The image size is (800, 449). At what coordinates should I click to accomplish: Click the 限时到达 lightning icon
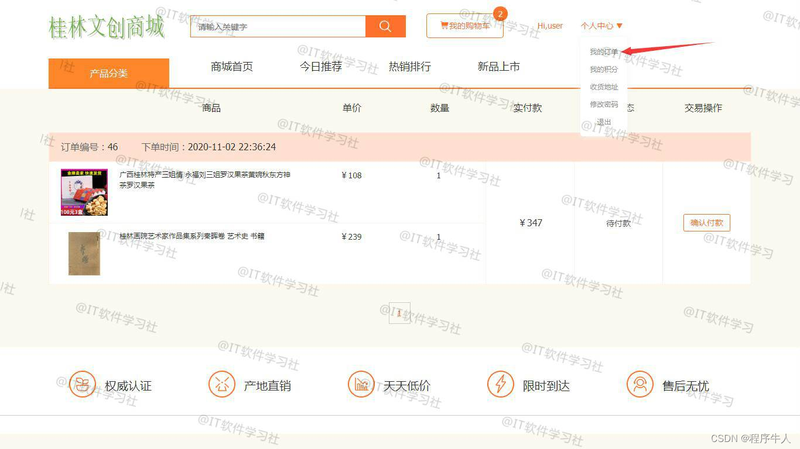pyautogui.click(x=500, y=384)
